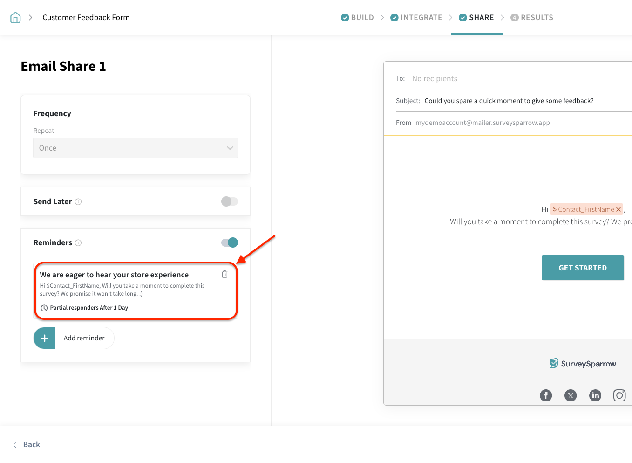Switch to the INTEGRATE step tab
This screenshot has height=463, width=632.
pyautogui.click(x=416, y=18)
